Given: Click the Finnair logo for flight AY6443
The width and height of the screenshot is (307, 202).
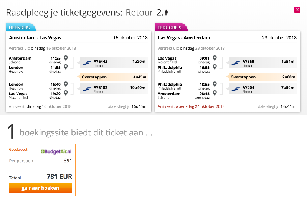Looking at the screenshot, I should [87, 63].
